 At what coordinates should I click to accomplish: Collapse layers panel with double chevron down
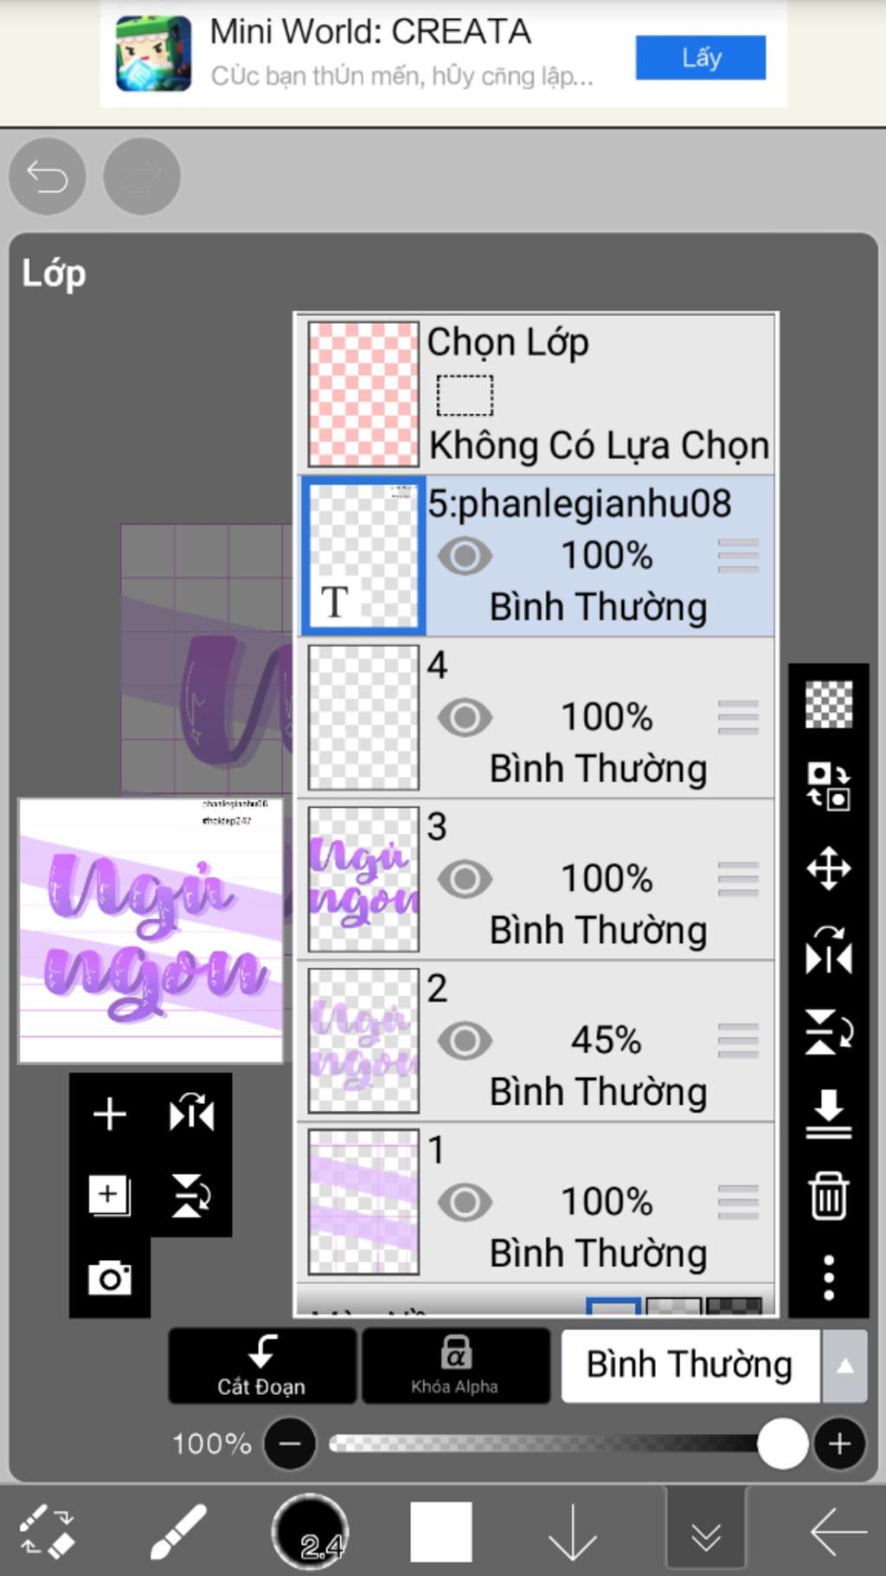[706, 1531]
